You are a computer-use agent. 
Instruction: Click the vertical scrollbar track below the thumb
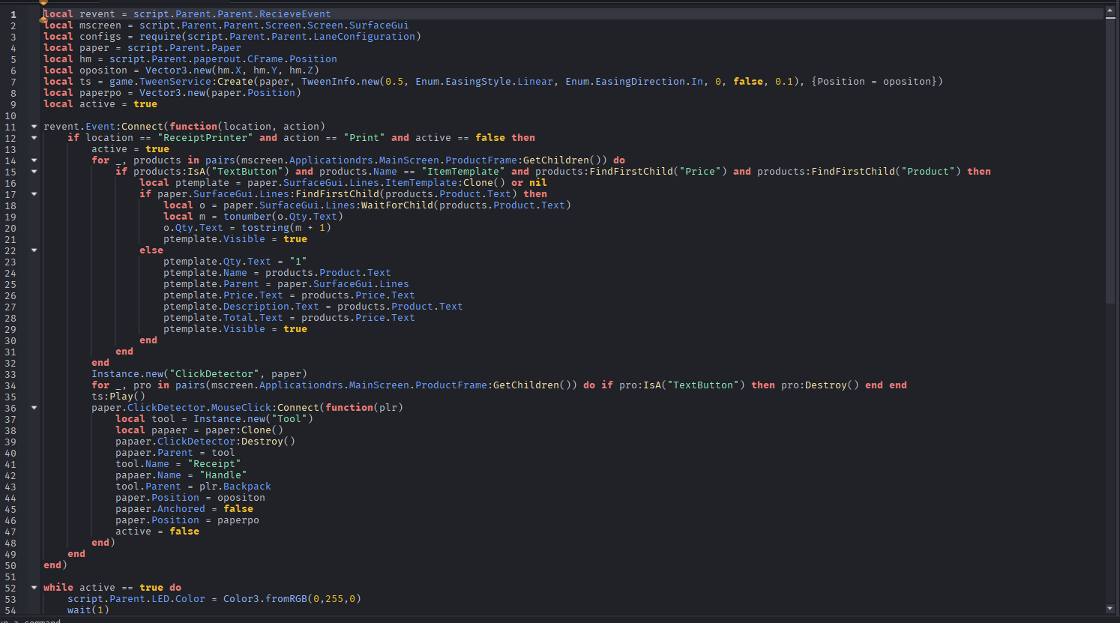tap(1110, 450)
